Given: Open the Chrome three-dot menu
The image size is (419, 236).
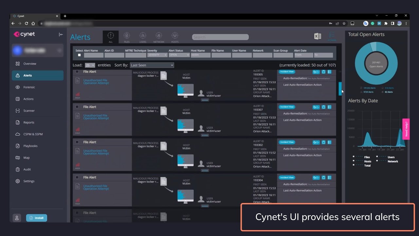Looking at the screenshot, I should pyautogui.click(x=406, y=23).
